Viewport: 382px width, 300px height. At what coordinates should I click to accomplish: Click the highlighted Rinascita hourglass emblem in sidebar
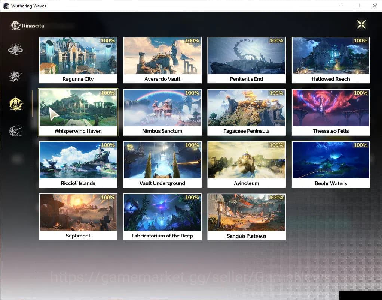point(15,104)
